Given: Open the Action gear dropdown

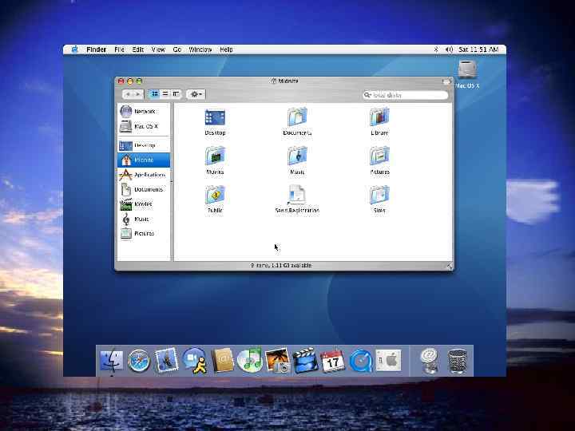Looking at the screenshot, I should point(196,94).
